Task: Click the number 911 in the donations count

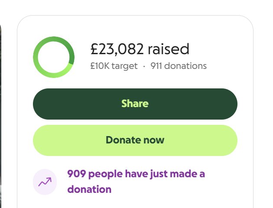Action: (157, 66)
